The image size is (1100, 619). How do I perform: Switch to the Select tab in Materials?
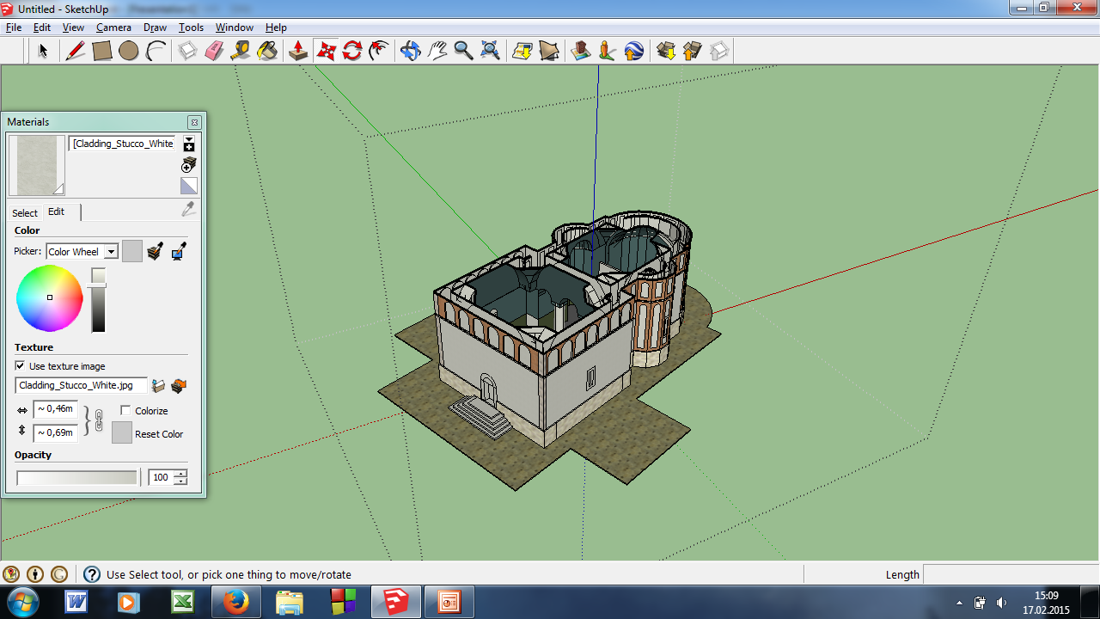(x=25, y=212)
